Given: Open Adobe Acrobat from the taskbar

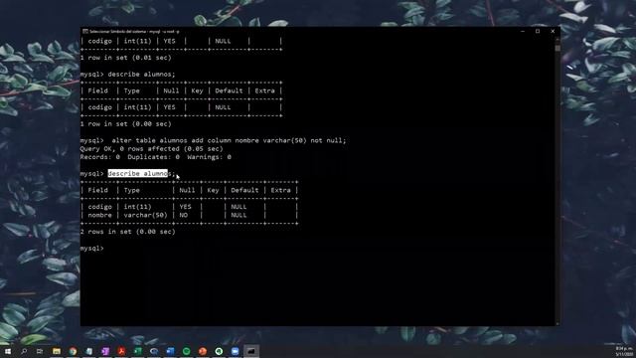Looking at the screenshot, I should [x=121, y=351].
